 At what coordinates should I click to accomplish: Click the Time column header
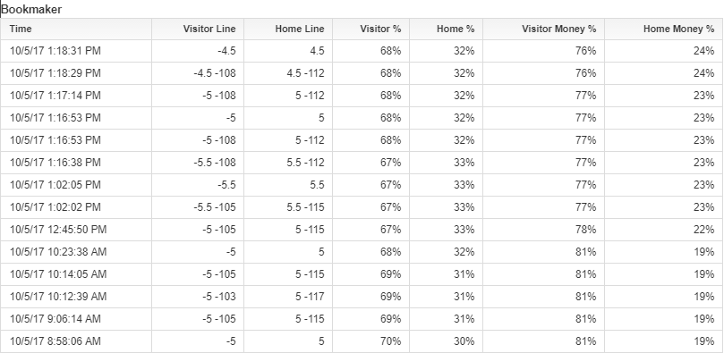pyautogui.click(x=76, y=29)
